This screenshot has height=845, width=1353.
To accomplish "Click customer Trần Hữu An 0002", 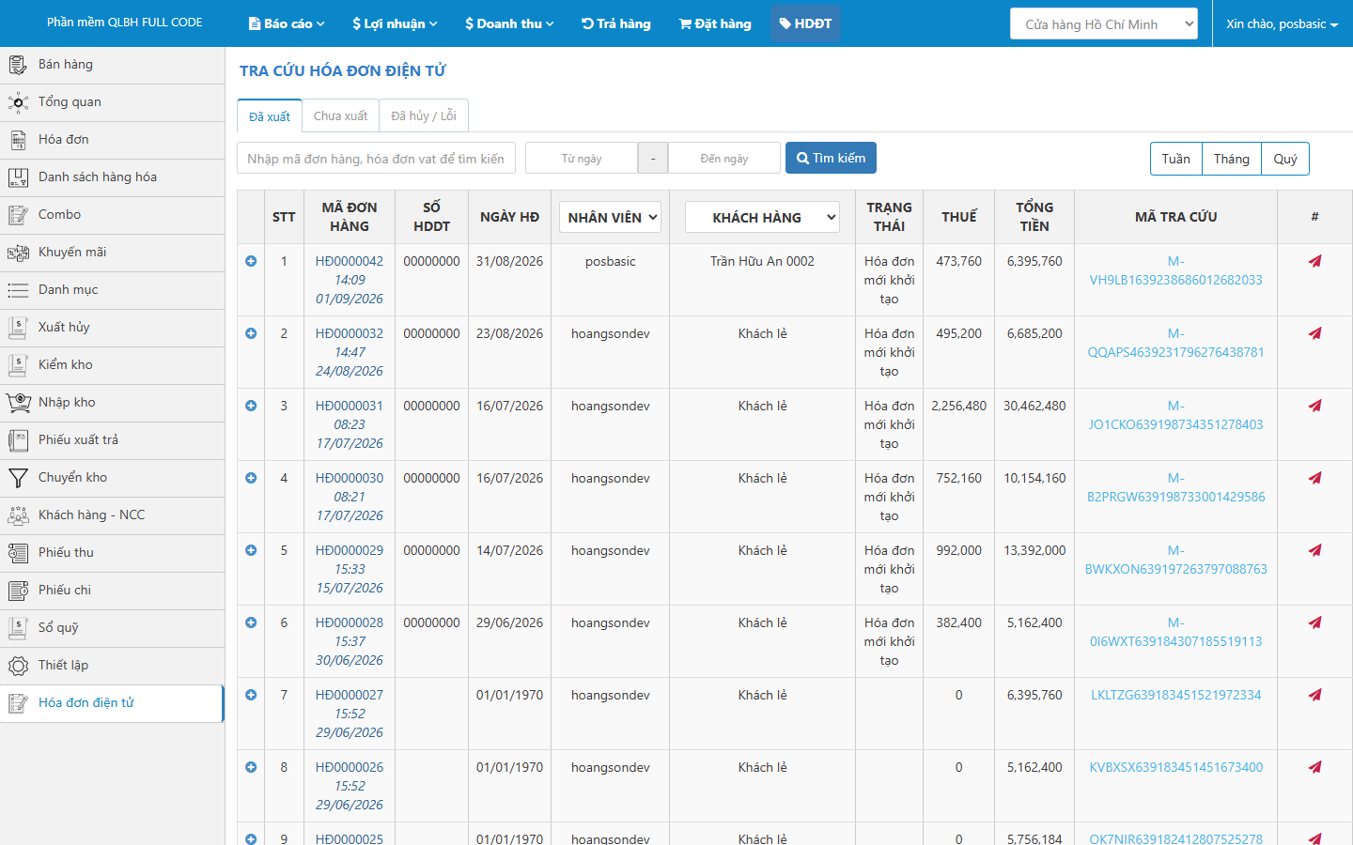I will click(762, 261).
